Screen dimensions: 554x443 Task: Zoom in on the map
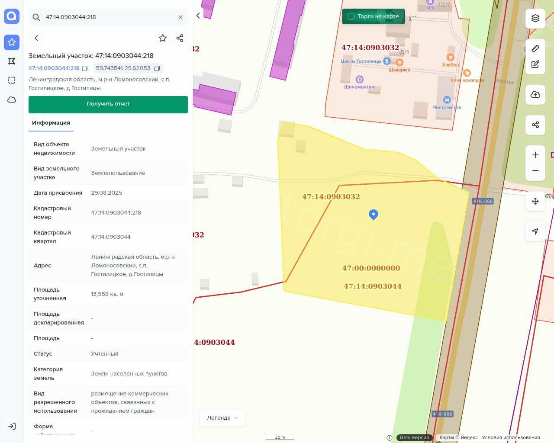[x=535, y=155]
